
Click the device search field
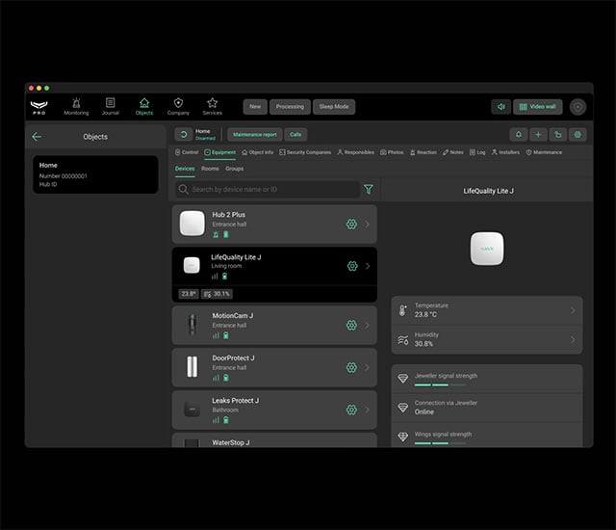(x=268, y=189)
